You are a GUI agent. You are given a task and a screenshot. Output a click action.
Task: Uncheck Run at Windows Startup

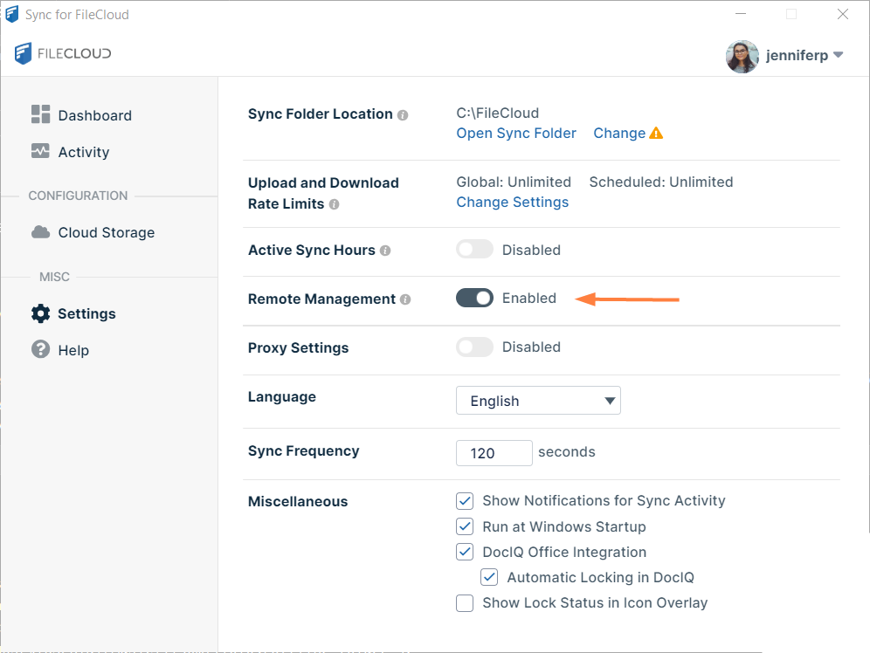pos(465,526)
